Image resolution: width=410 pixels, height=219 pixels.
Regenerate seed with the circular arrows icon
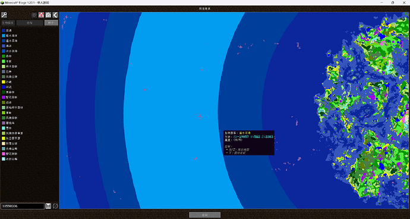click(x=55, y=206)
